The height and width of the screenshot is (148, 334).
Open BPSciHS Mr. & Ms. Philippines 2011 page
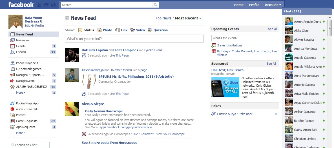click(x=136, y=77)
